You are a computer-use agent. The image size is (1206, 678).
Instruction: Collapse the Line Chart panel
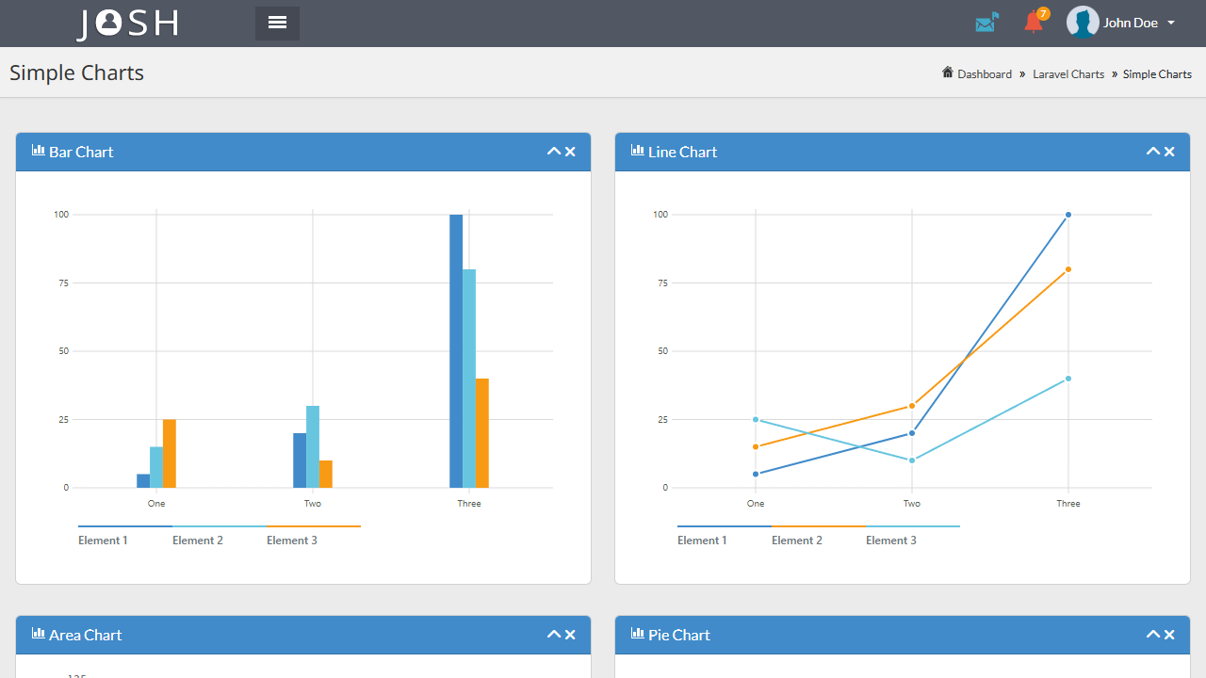tap(1153, 152)
